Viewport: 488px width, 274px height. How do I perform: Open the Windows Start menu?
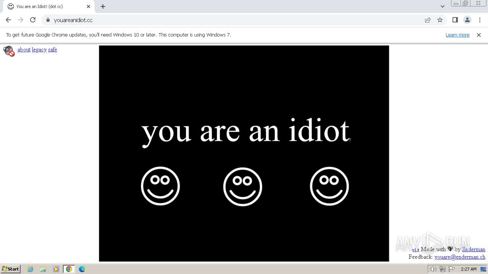[10, 269]
